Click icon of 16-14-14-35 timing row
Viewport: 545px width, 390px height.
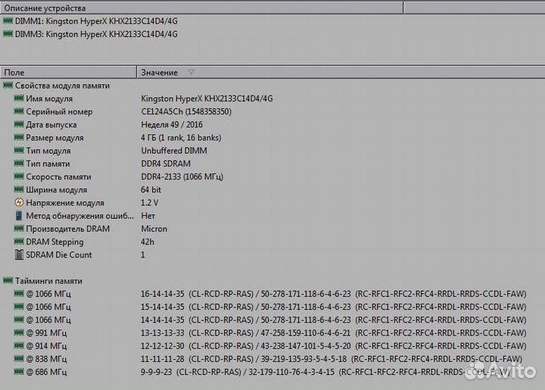[x=19, y=293]
